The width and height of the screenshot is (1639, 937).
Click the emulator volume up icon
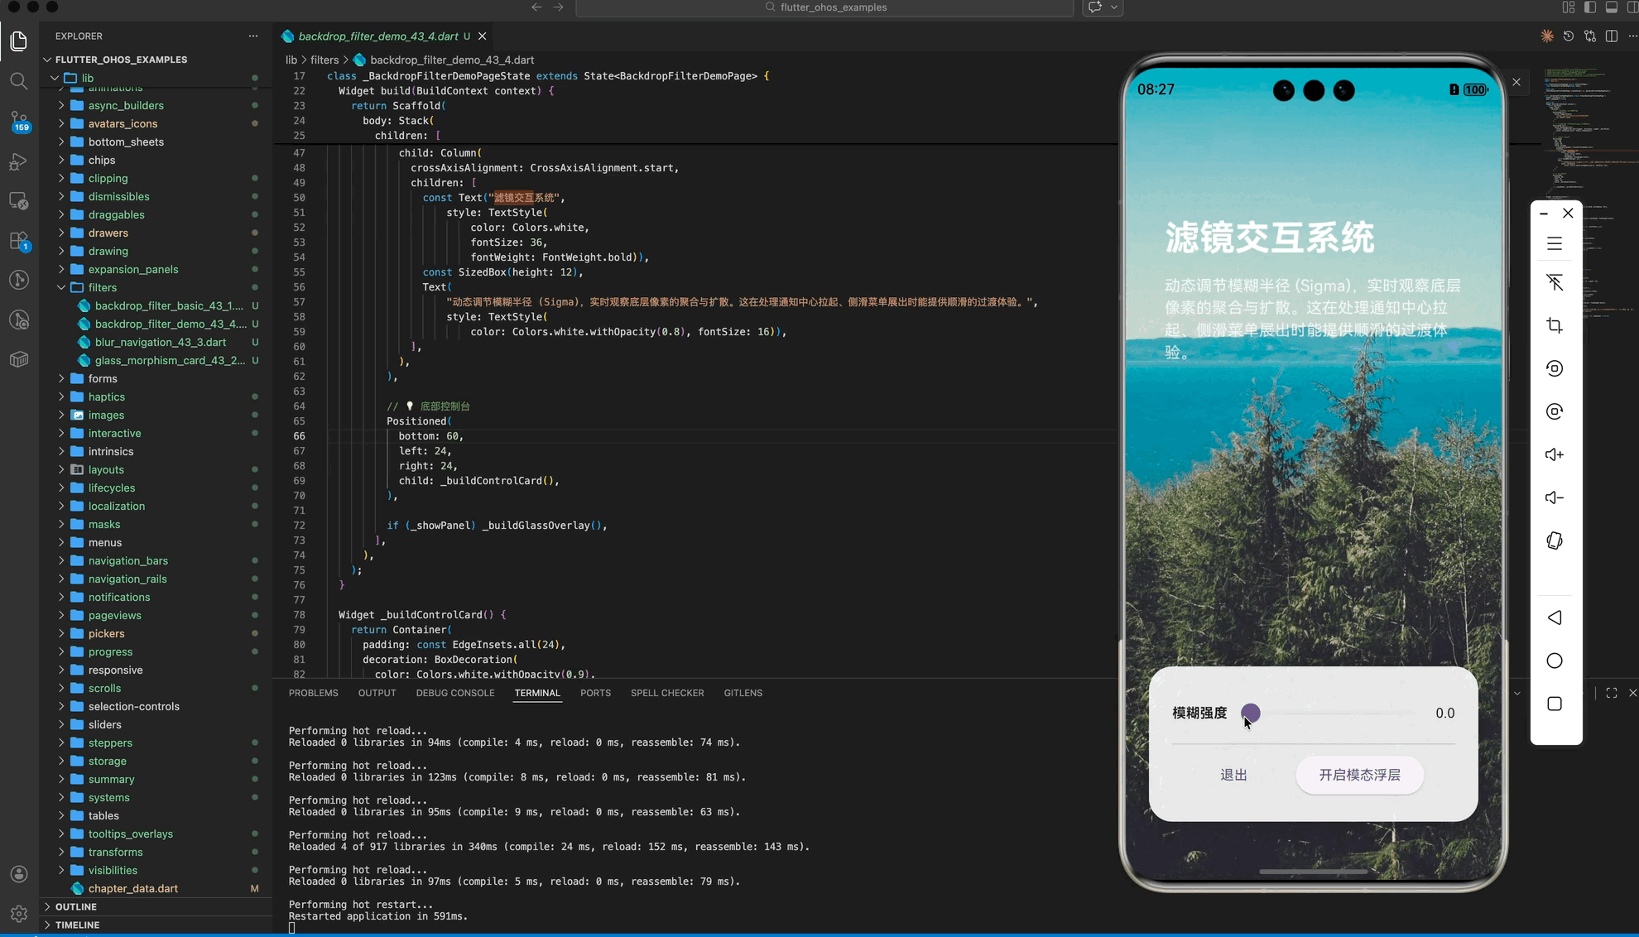[x=1554, y=454]
